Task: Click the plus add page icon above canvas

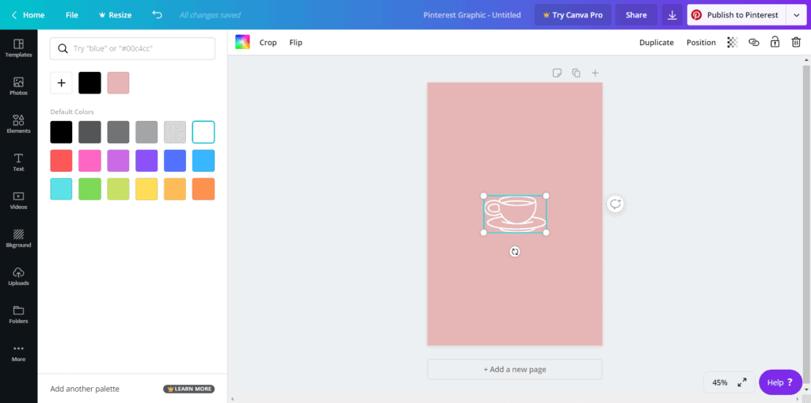Action: point(596,73)
